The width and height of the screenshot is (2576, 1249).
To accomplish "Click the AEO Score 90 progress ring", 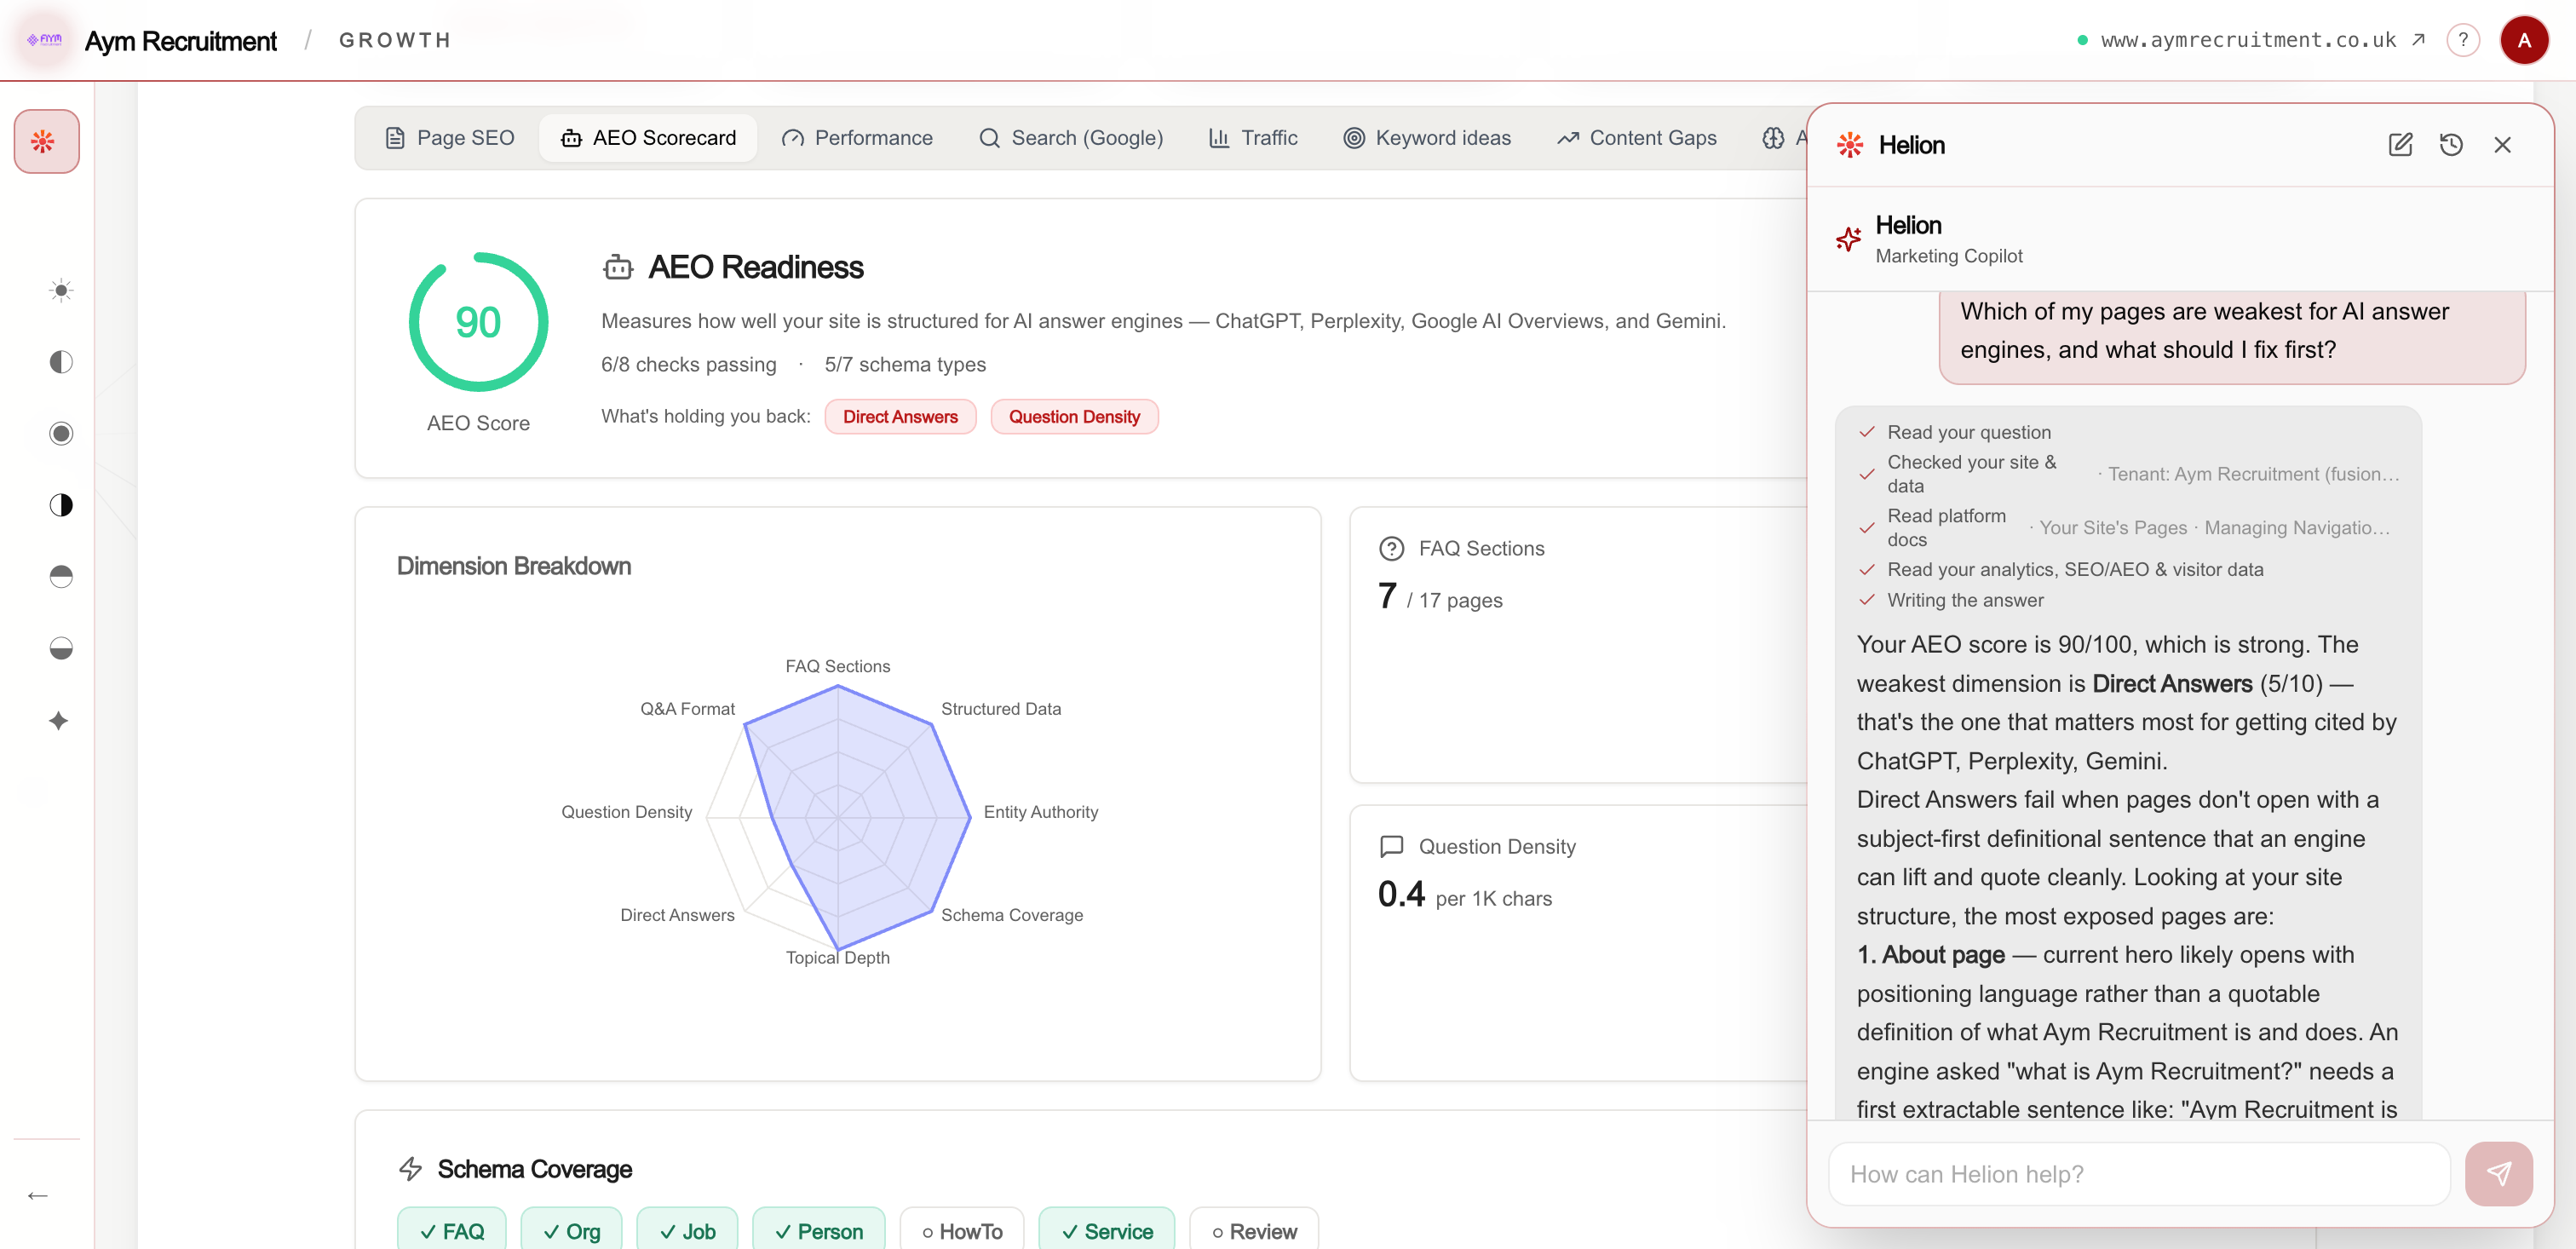I will (x=478, y=321).
